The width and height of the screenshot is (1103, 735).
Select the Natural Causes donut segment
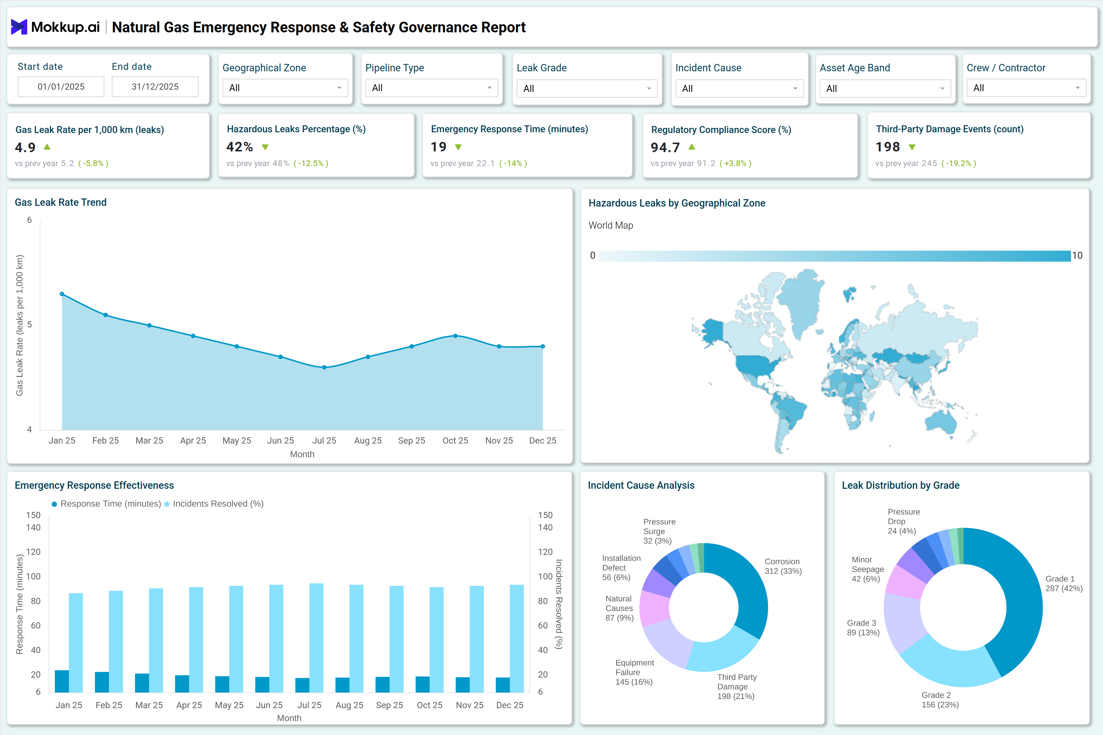tap(654, 609)
